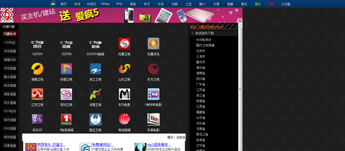This screenshot has height=151, width=345.
Task: Select 北京市 in the channel list
Action: pyautogui.click(x=201, y=51)
